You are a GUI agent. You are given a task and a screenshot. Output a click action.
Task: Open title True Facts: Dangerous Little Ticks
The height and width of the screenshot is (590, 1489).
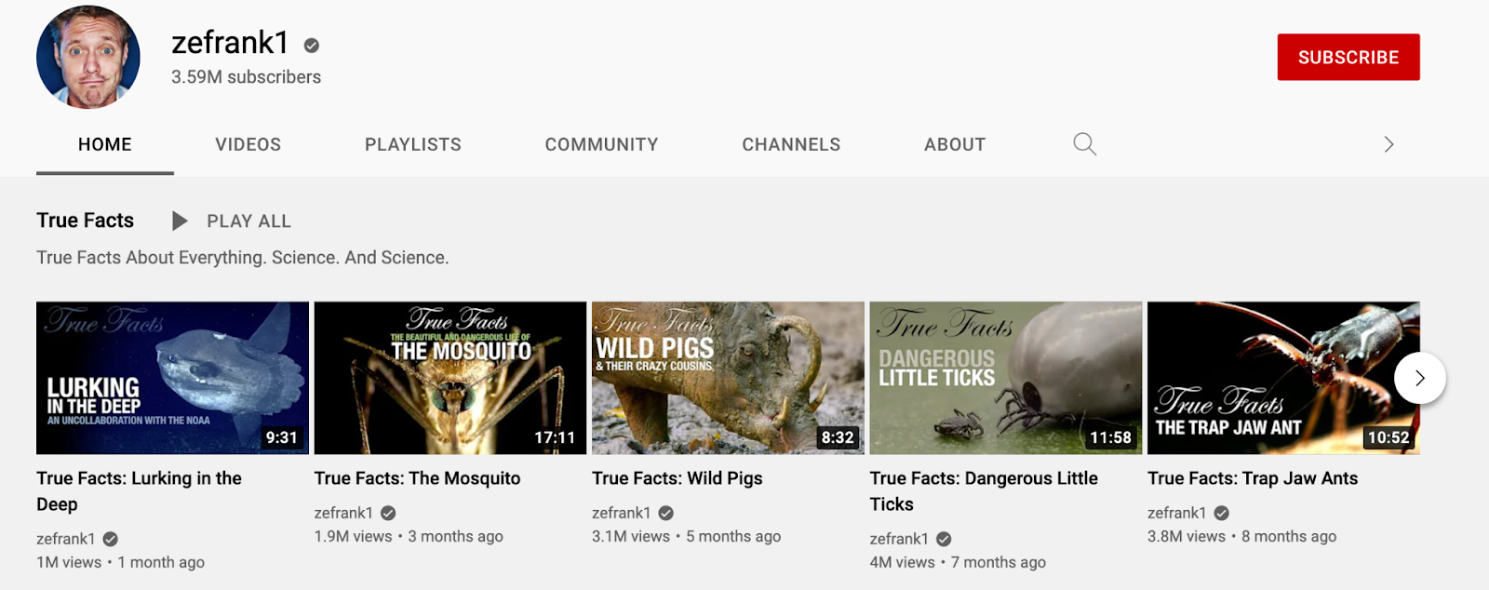point(984,491)
